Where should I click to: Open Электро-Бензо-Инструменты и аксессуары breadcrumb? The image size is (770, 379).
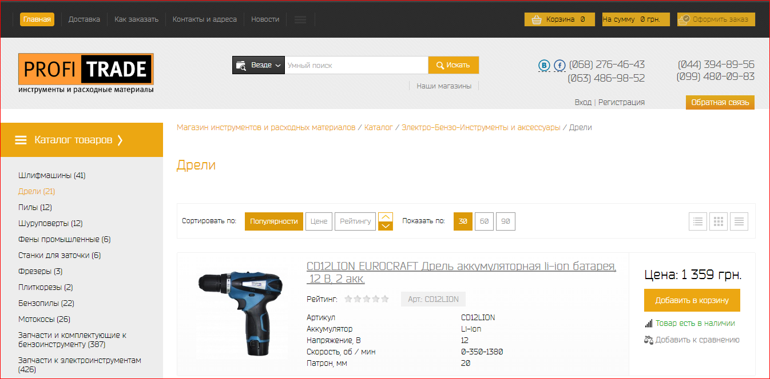481,127
